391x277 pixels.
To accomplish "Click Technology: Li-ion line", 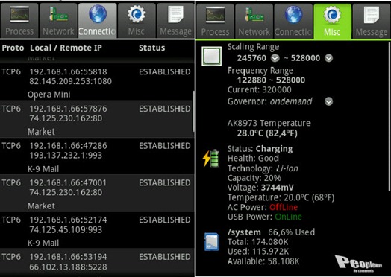I will click(x=263, y=168).
